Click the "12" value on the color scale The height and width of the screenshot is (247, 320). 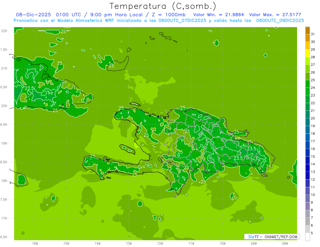pos(313,179)
